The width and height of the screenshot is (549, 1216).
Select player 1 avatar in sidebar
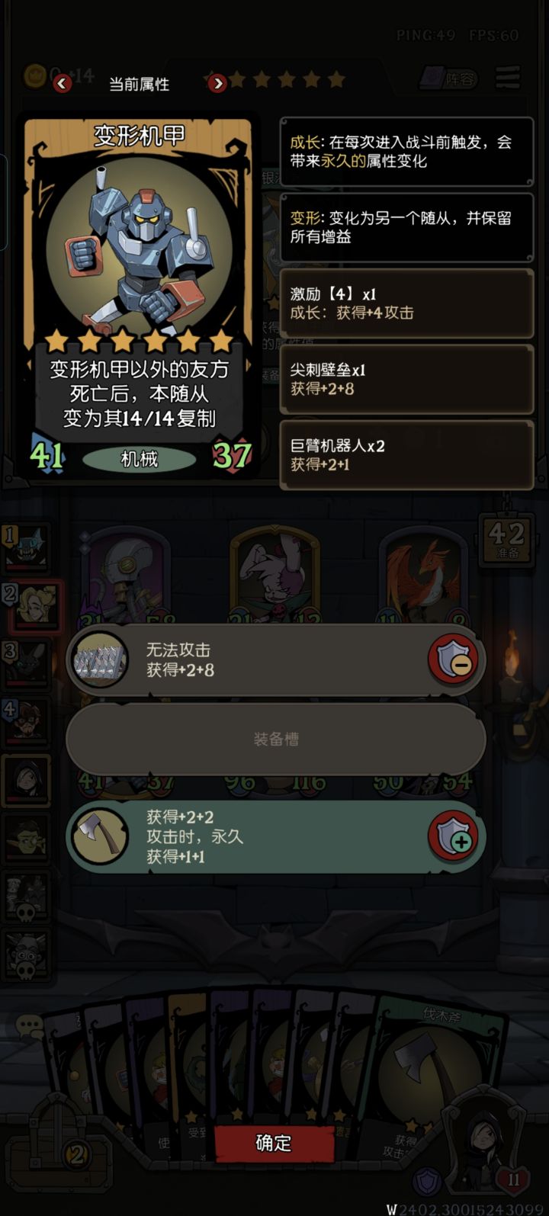pos(27,547)
